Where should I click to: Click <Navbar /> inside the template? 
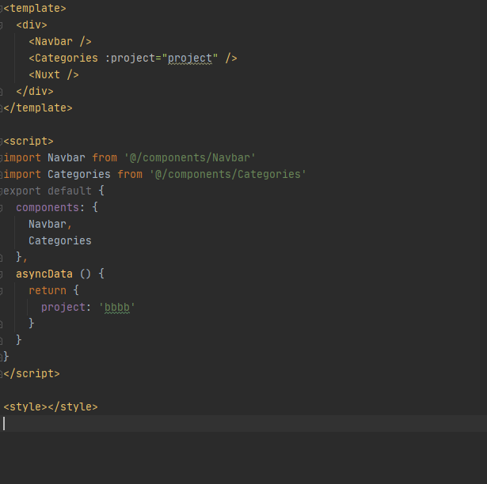[x=60, y=42]
